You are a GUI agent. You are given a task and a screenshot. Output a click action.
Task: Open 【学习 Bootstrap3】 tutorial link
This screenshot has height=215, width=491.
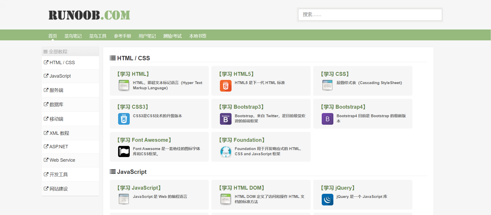(242, 107)
